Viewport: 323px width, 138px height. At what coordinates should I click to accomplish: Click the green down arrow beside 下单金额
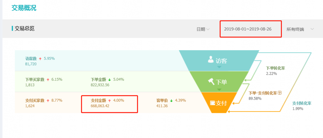point(109,79)
